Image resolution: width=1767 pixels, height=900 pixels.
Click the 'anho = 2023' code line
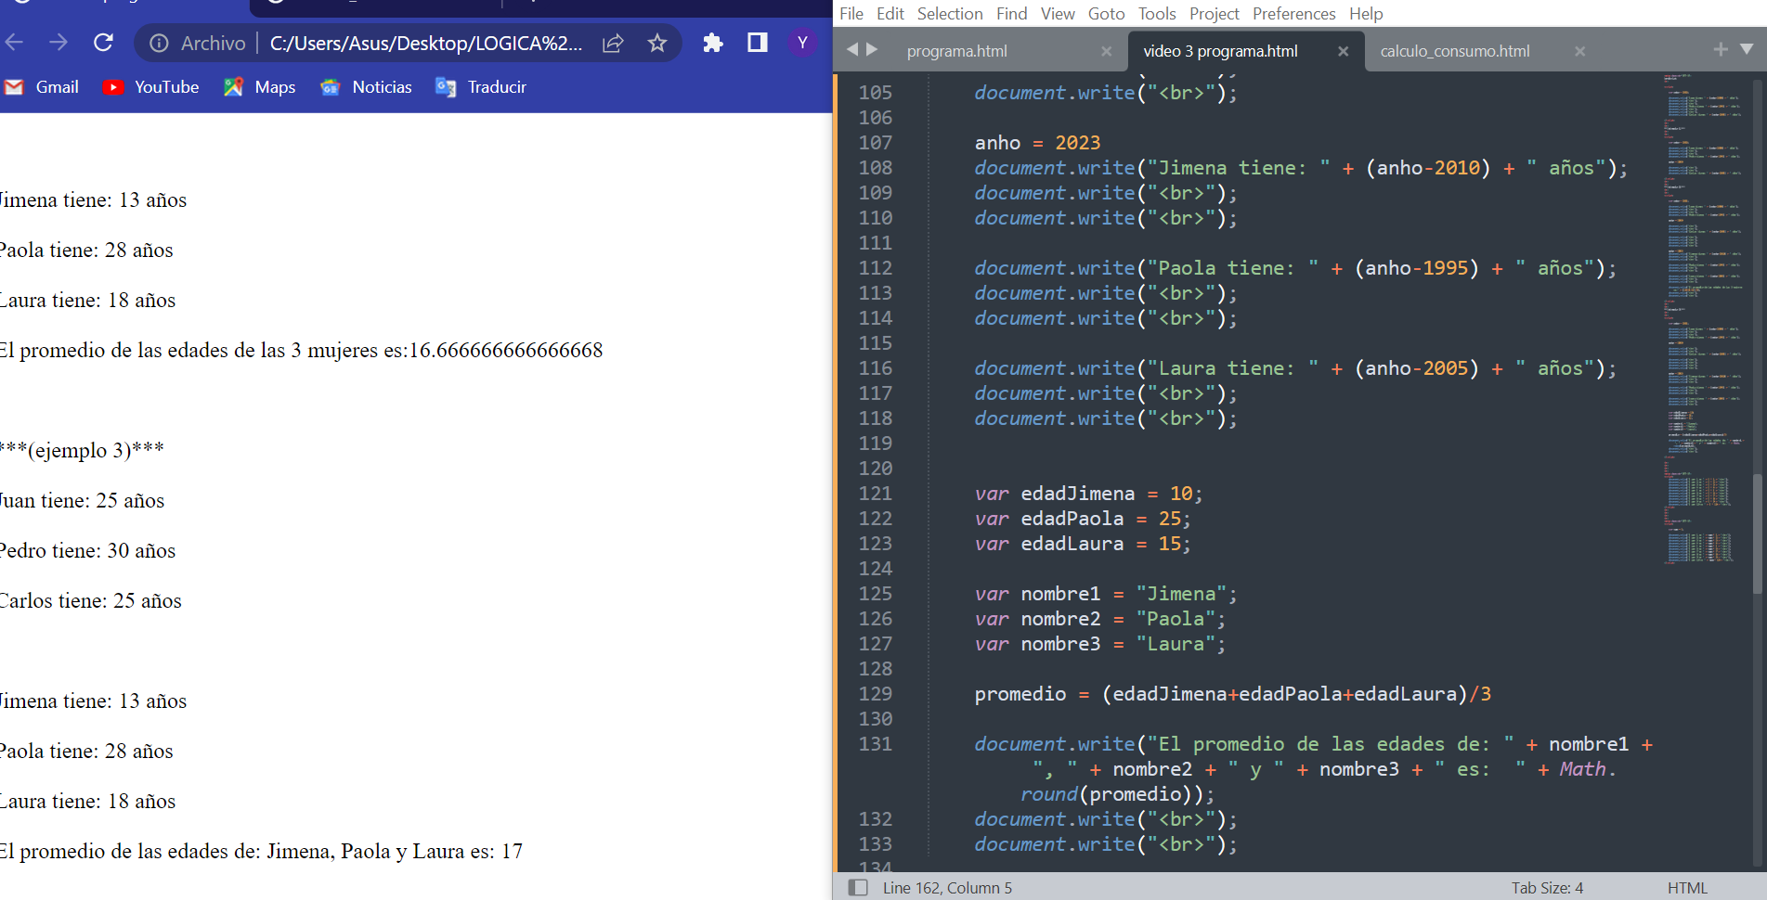1037,143
